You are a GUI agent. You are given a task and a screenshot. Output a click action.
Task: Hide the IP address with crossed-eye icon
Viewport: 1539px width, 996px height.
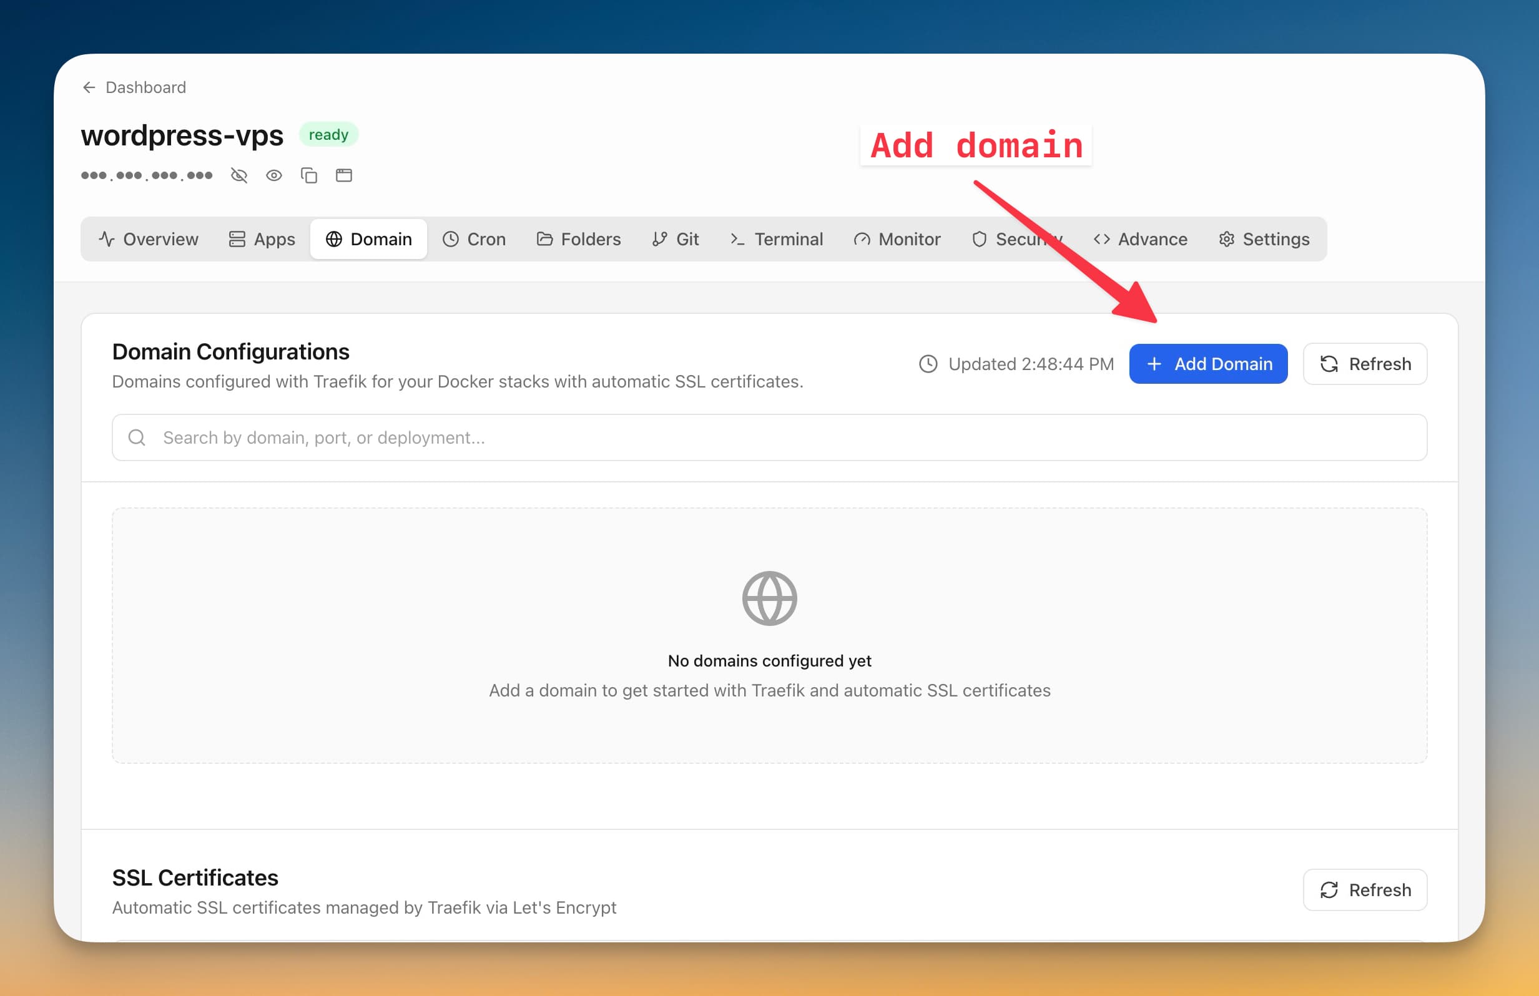pyautogui.click(x=238, y=175)
